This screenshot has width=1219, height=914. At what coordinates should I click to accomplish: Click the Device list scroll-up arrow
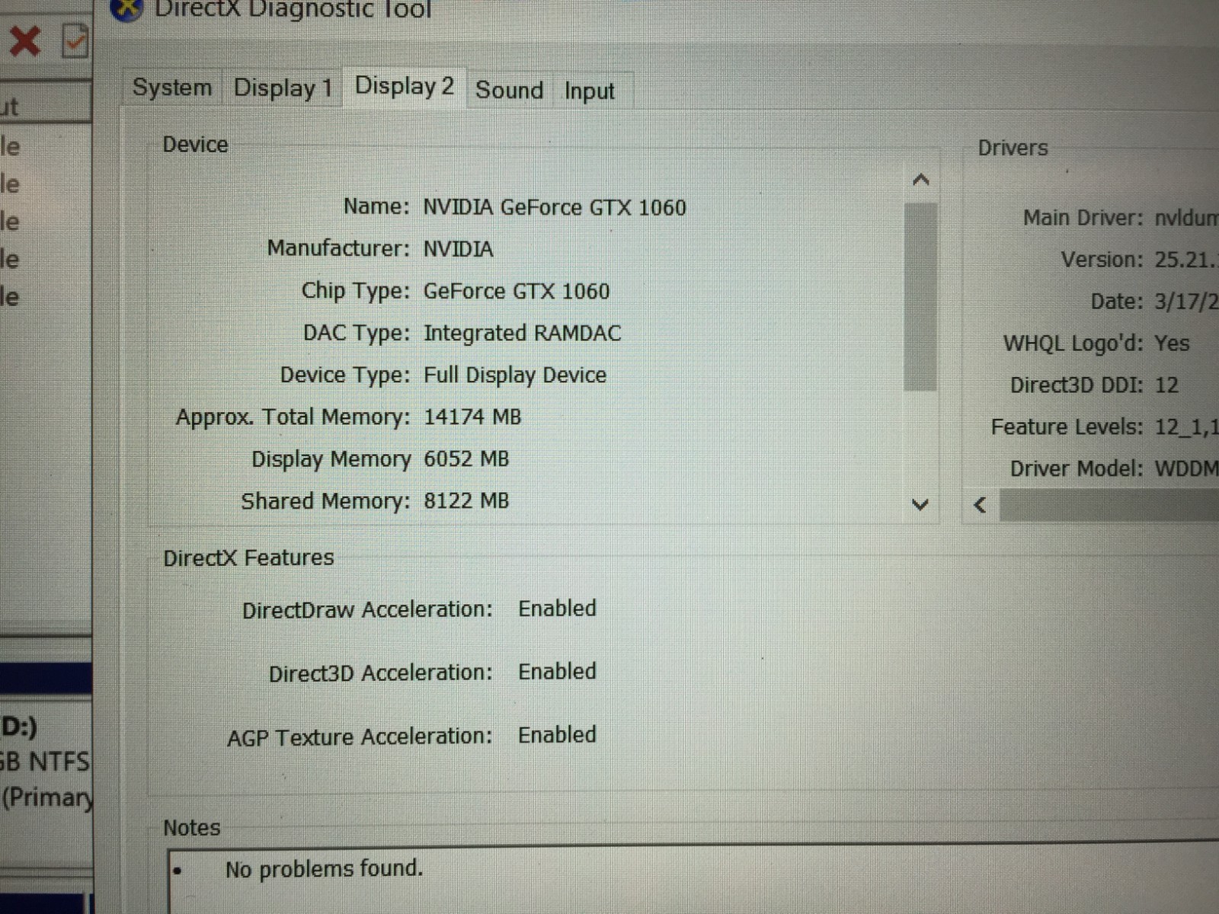pos(920,180)
